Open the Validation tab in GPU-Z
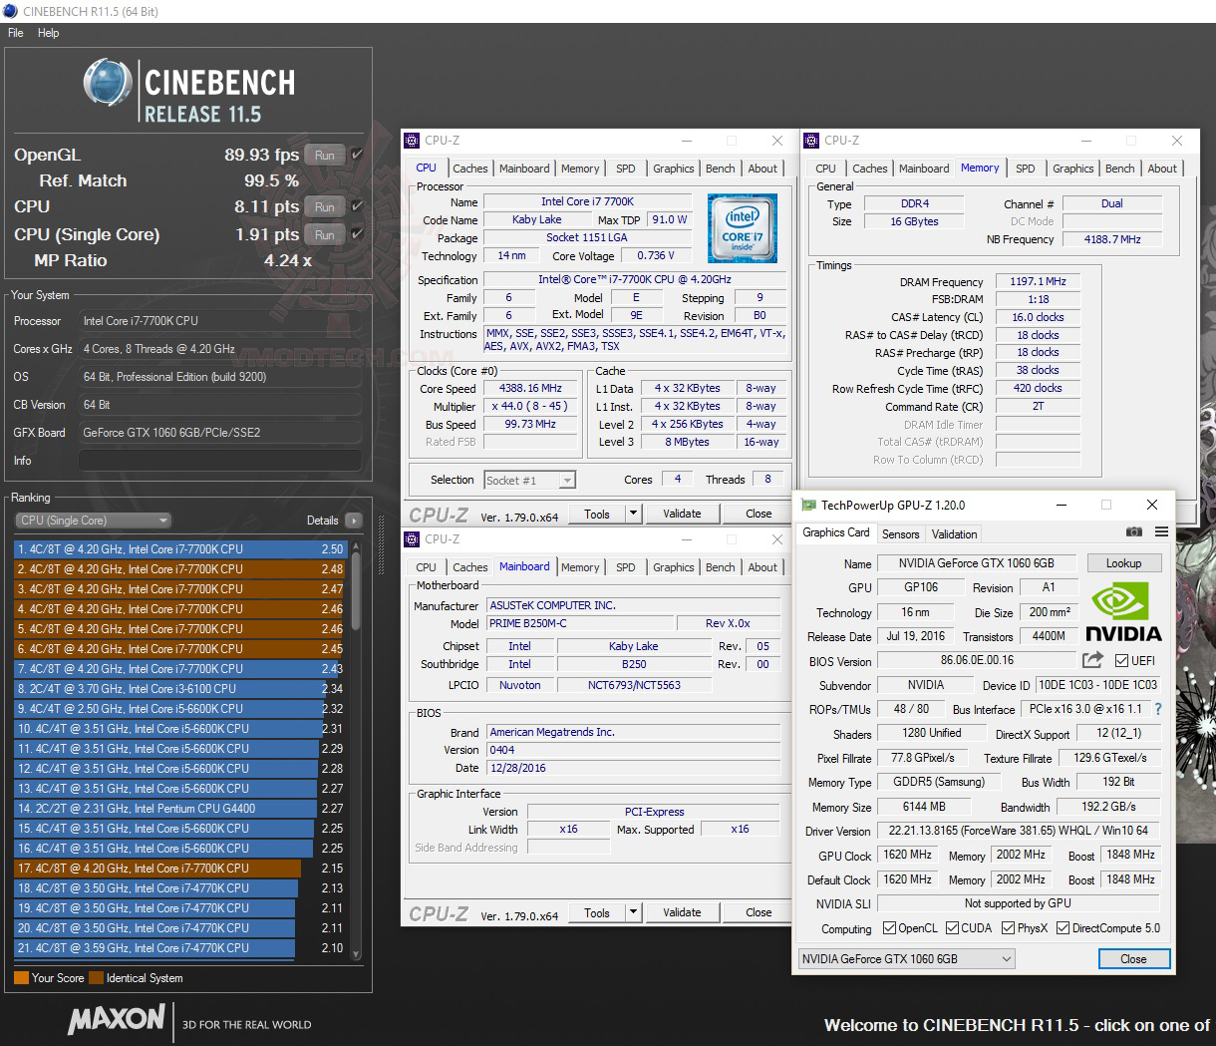The width and height of the screenshot is (1216, 1046). (x=955, y=534)
